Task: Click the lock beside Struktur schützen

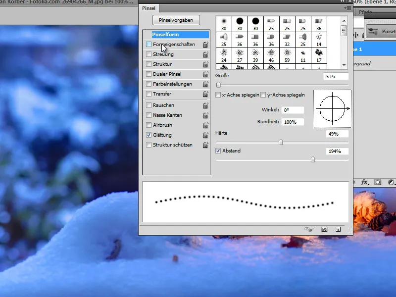Action: (205, 145)
